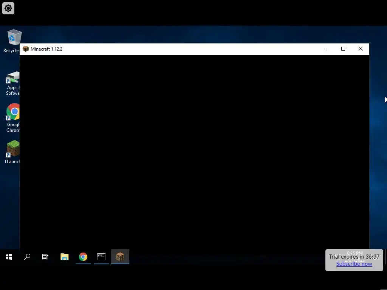Open taskbar search magnifier

click(27, 257)
